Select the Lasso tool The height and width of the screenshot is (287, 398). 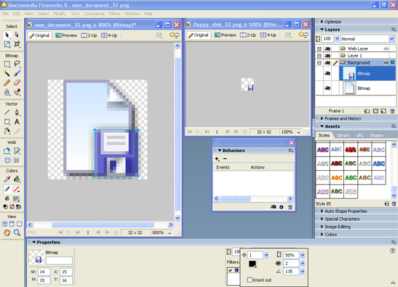pyautogui.click(x=17, y=64)
